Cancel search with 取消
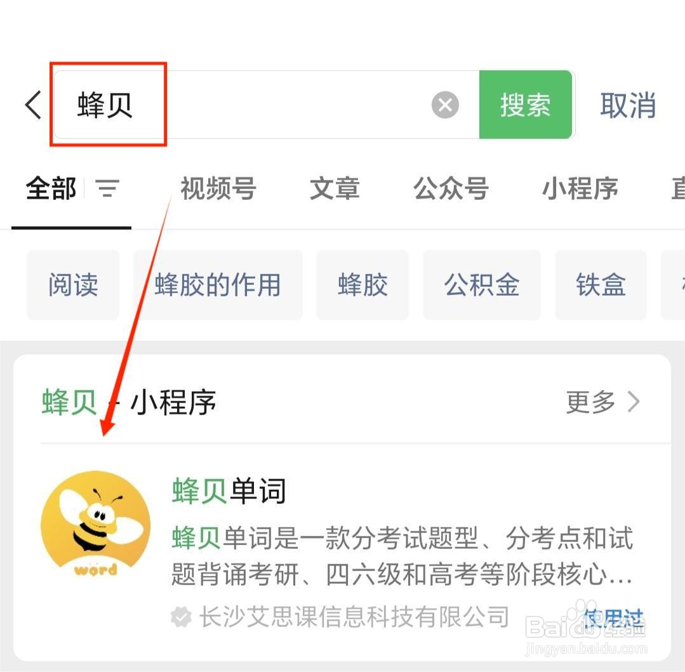The width and height of the screenshot is (685, 672). pyautogui.click(x=628, y=105)
